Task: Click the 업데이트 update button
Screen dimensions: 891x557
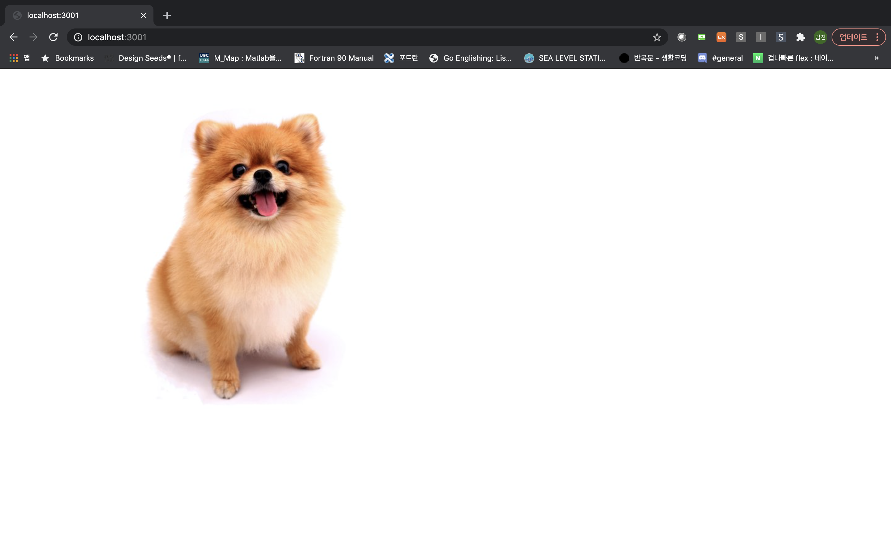Action: tap(853, 37)
